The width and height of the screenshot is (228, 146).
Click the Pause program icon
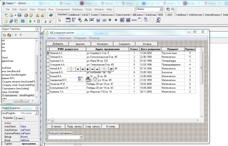(x=39, y=21)
